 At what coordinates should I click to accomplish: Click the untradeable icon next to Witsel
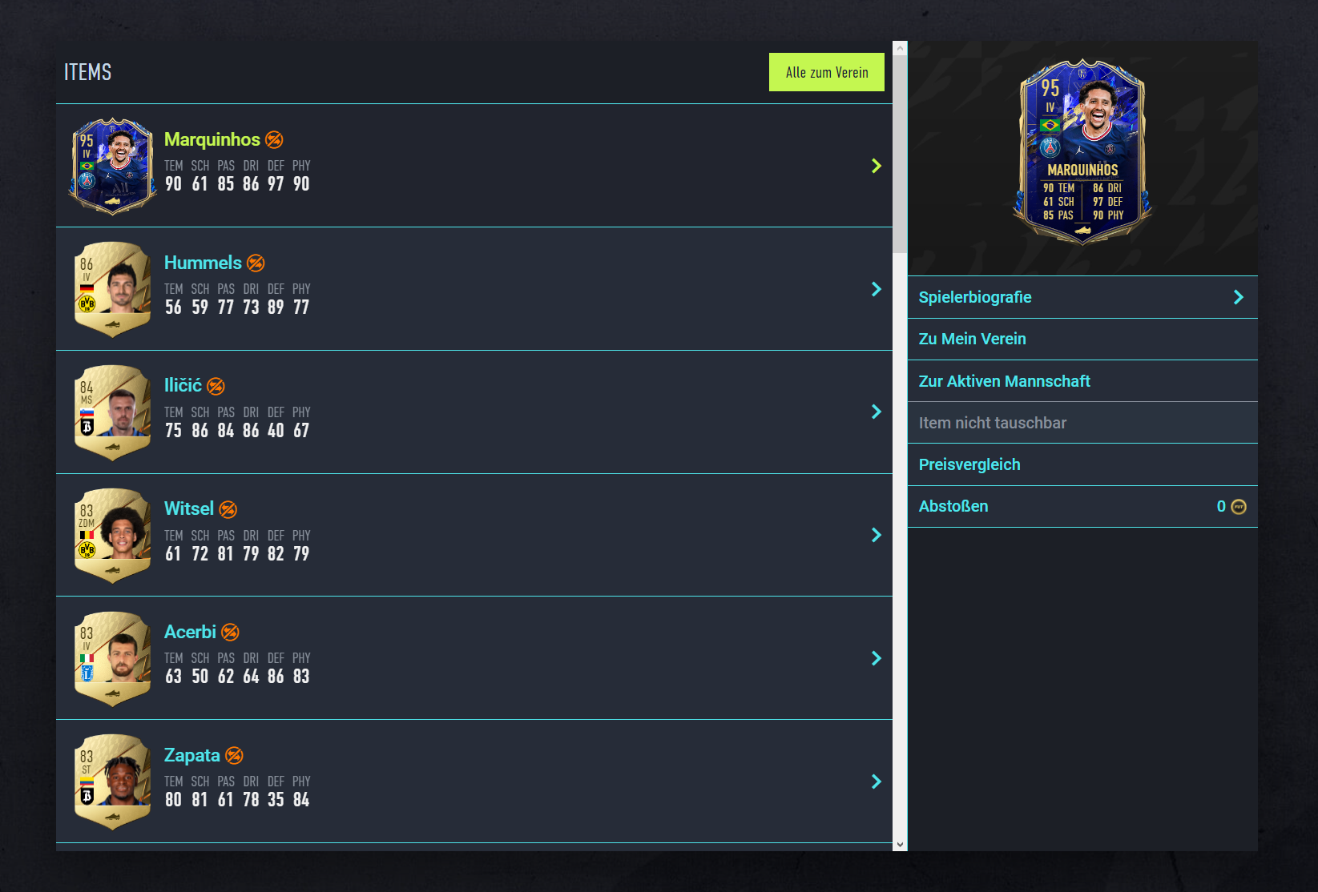click(x=228, y=510)
